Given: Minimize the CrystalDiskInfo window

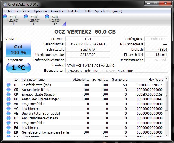Looking at the screenshot, I should click(148, 3).
